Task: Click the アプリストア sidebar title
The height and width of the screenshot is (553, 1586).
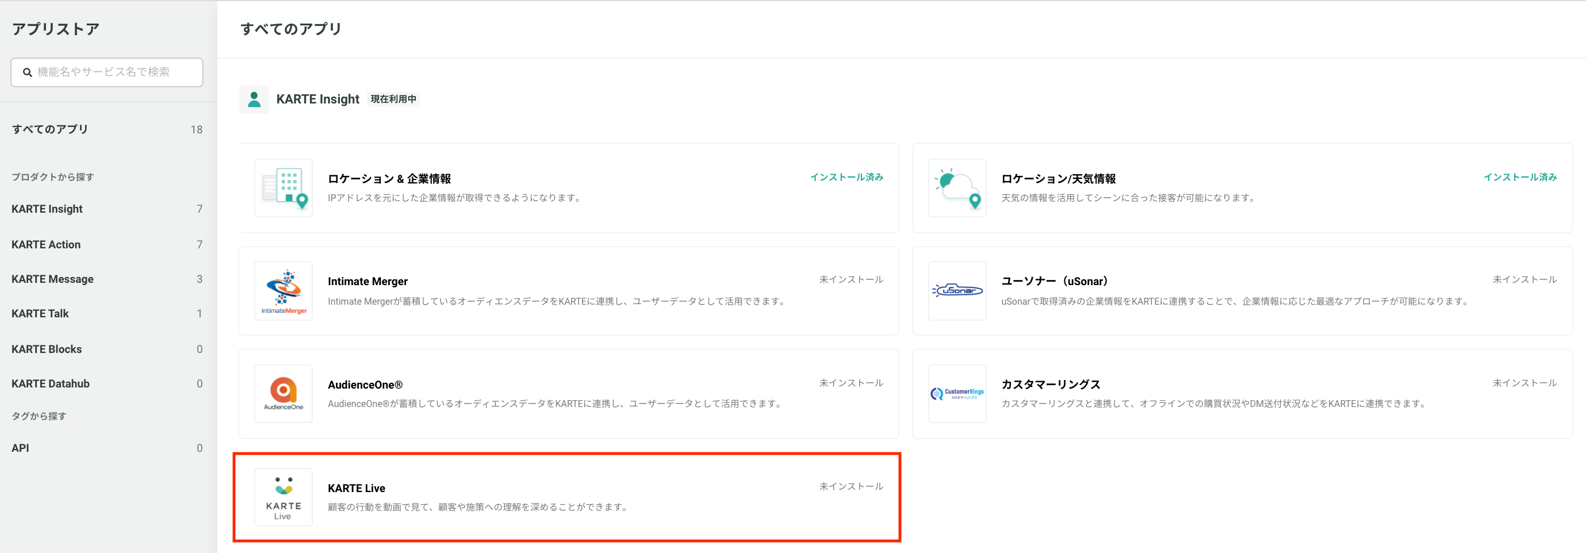Action: pos(55,29)
